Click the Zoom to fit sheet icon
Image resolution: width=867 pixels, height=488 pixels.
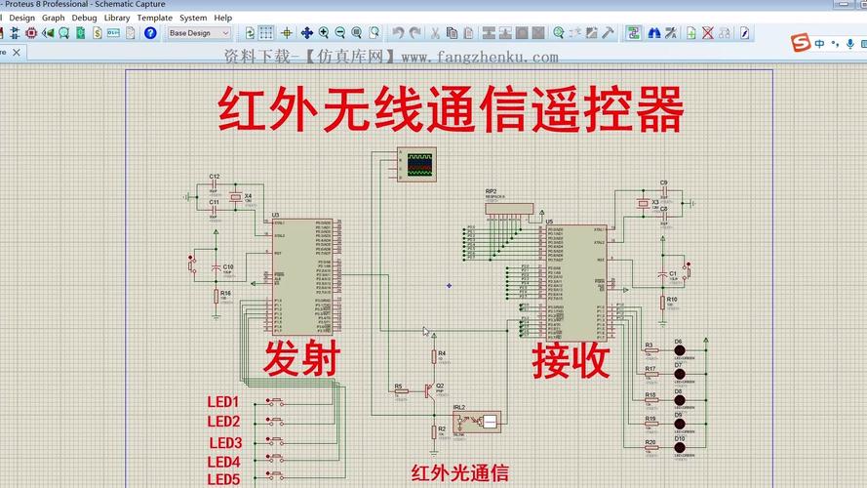pos(357,33)
